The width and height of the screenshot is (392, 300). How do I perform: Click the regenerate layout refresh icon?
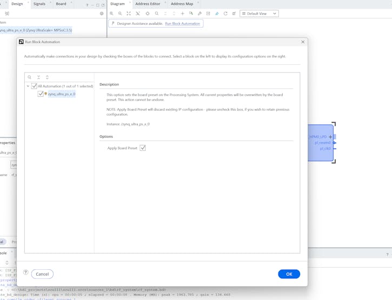click(x=225, y=14)
